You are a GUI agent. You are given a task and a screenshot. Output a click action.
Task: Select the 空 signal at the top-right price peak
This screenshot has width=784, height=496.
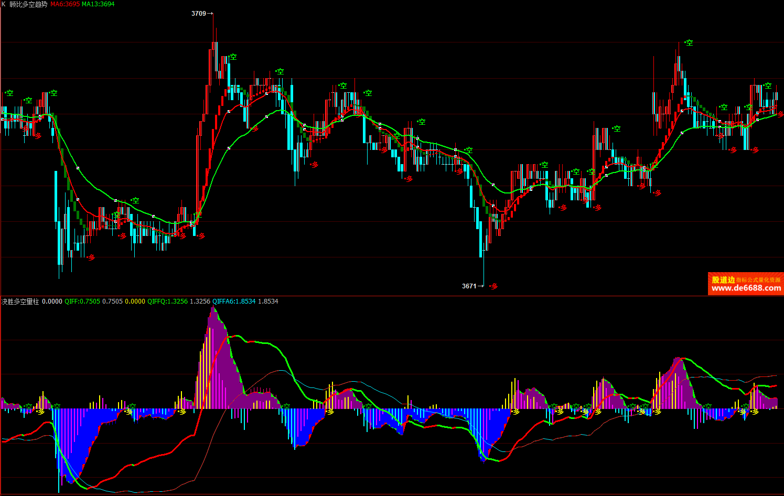(x=689, y=43)
